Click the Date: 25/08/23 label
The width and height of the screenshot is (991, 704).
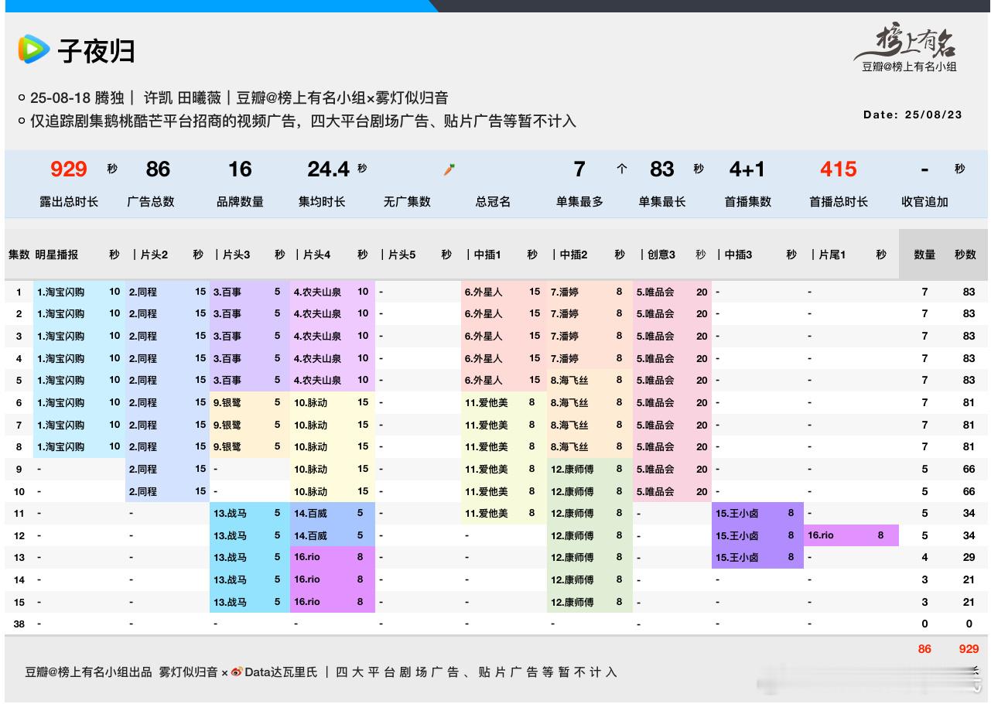pyautogui.click(x=913, y=114)
